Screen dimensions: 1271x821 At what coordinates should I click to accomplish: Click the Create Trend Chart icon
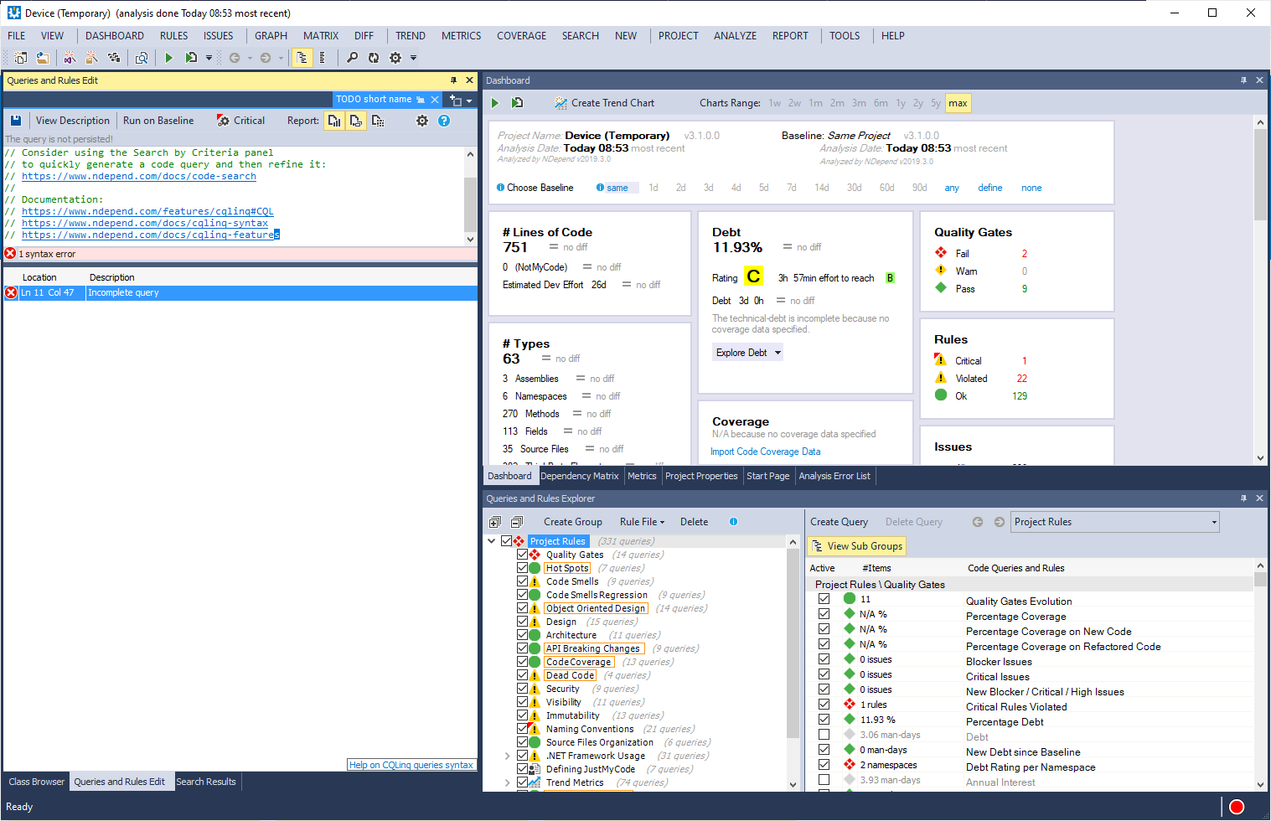point(561,103)
